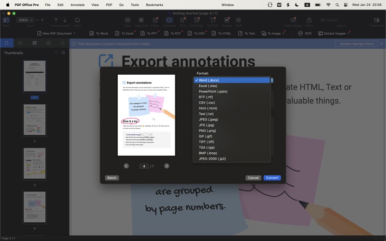Choose CSV (.csv) from format list
This screenshot has height=241, width=386.
232,103
